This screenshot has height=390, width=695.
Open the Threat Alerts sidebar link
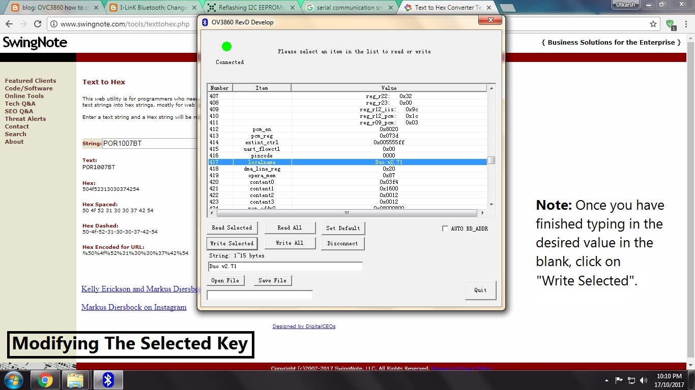[25, 119]
